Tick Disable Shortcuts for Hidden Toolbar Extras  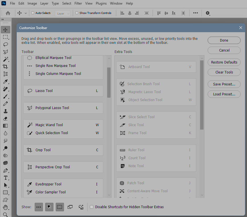92,207
